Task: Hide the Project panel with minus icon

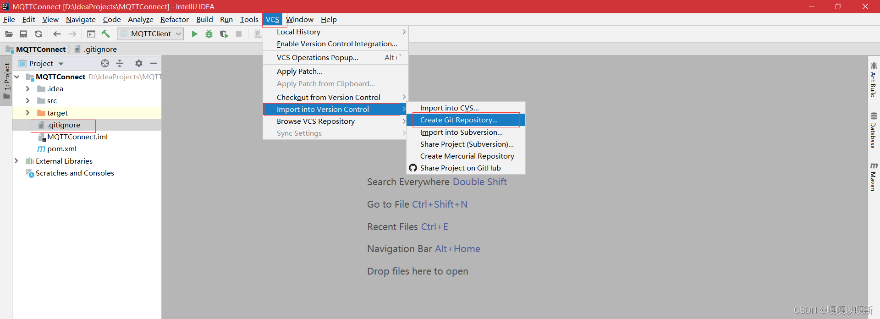Action: (x=154, y=63)
